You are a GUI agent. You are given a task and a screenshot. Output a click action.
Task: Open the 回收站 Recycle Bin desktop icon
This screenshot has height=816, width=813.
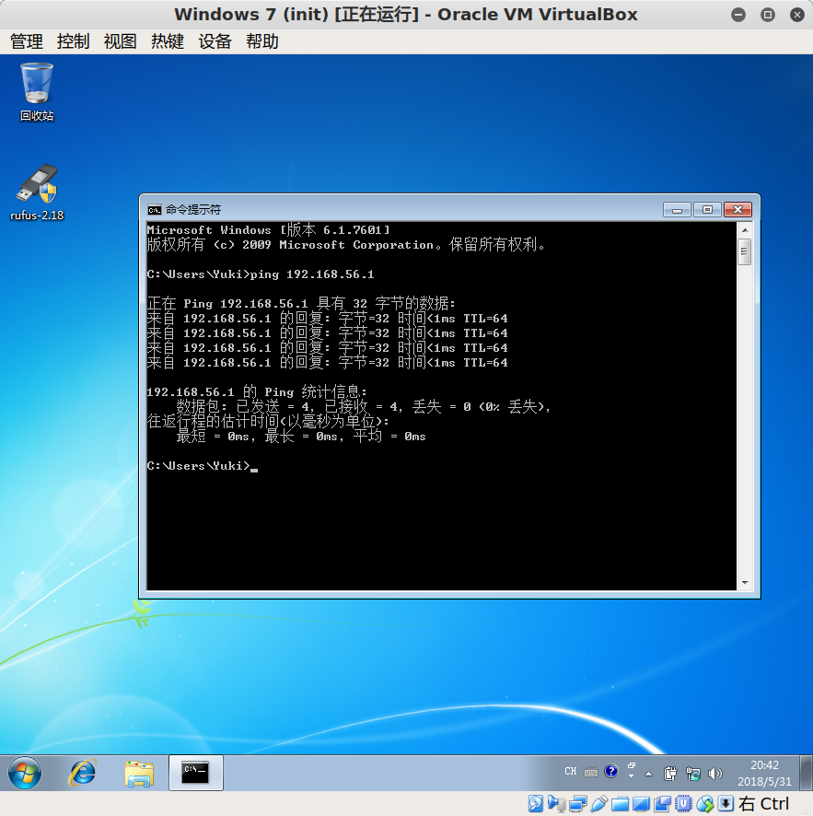coord(37,92)
